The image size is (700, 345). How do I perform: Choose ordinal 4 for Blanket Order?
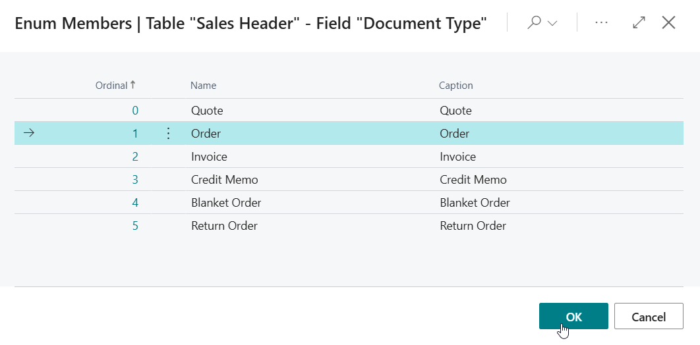[135, 203]
